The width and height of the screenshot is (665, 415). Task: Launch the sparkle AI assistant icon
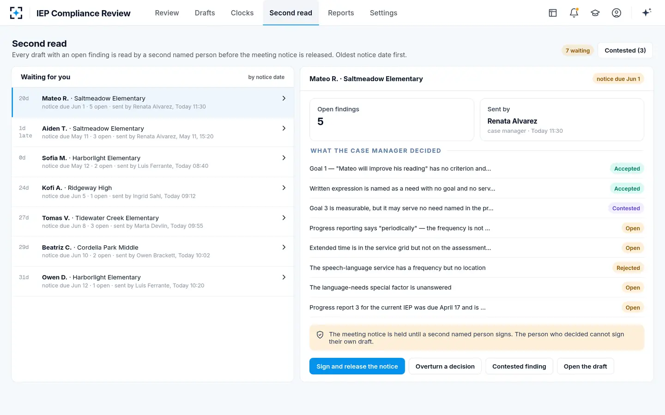[647, 12]
